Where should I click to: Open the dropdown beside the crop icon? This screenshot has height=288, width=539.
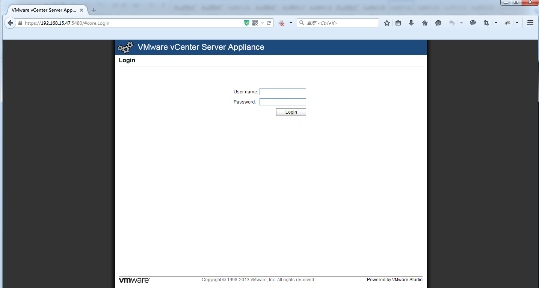click(x=496, y=23)
